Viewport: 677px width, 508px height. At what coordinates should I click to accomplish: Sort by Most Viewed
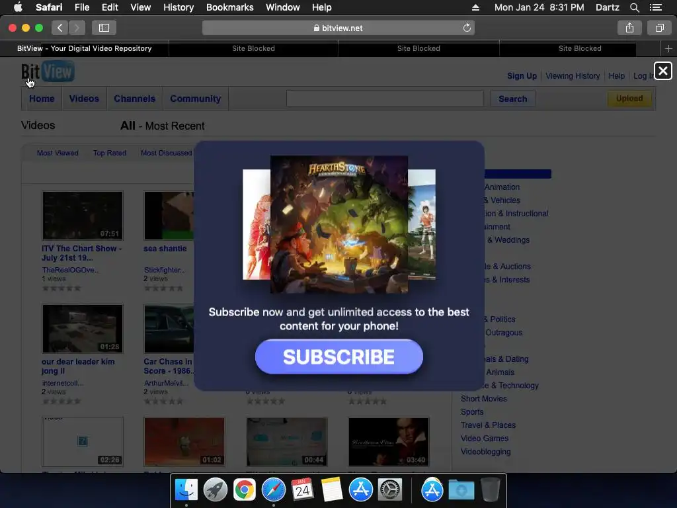[58, 153]
